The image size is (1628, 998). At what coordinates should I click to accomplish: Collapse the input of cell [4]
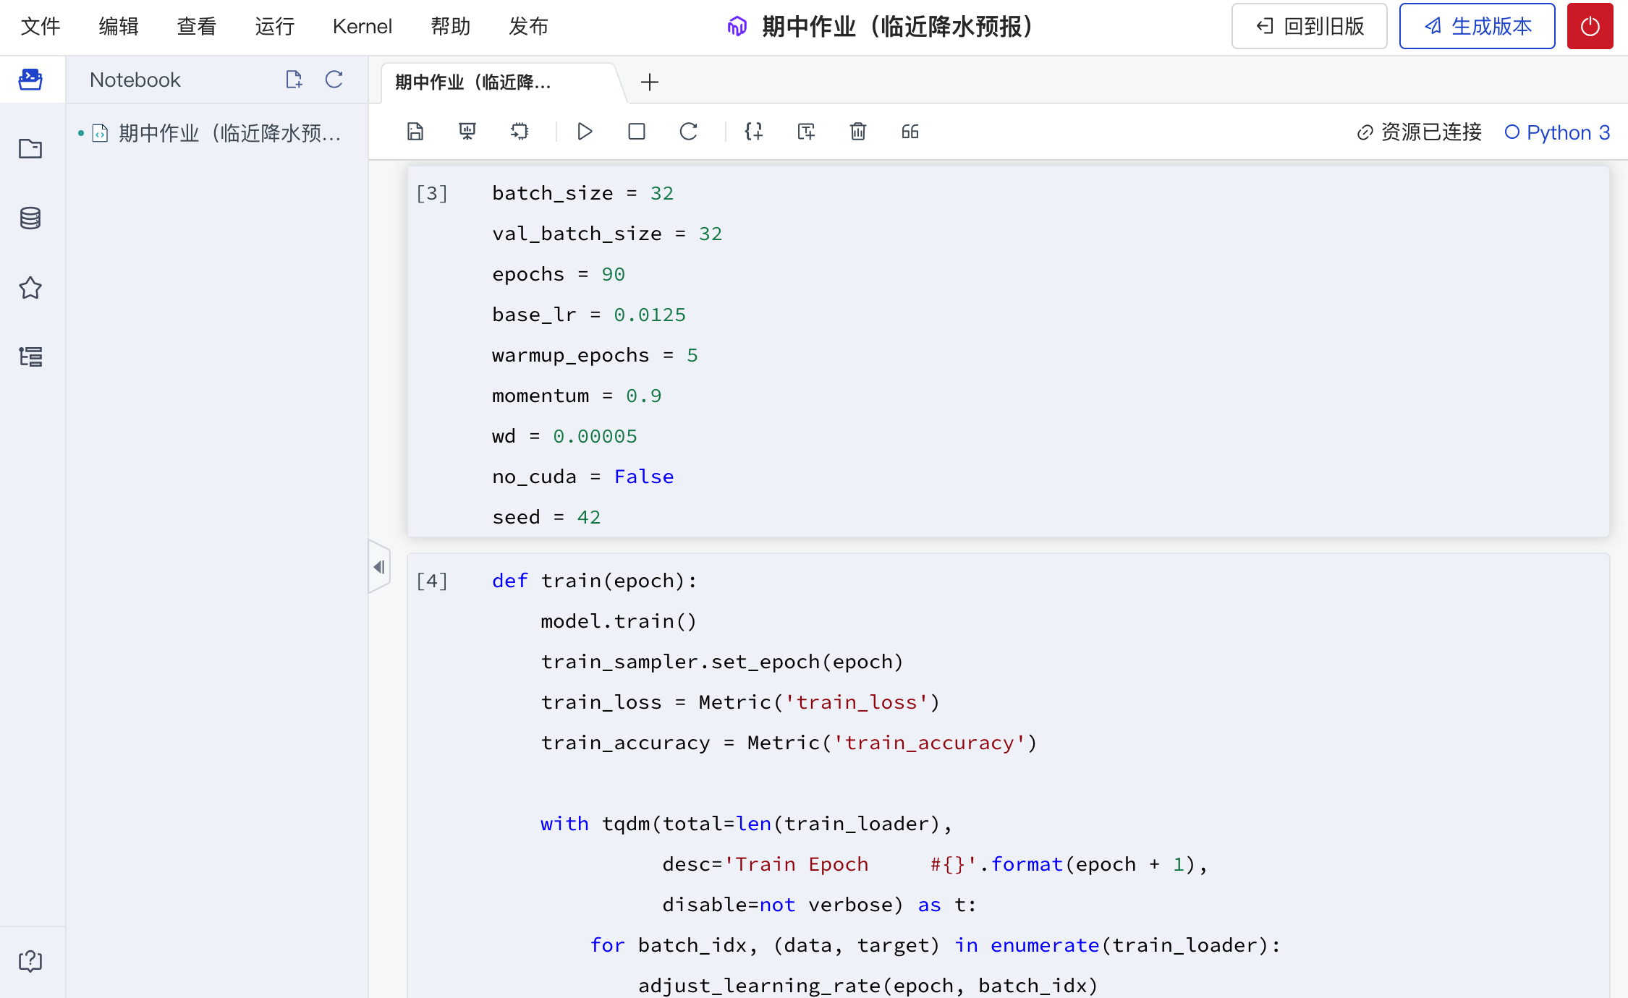[379, 567]
